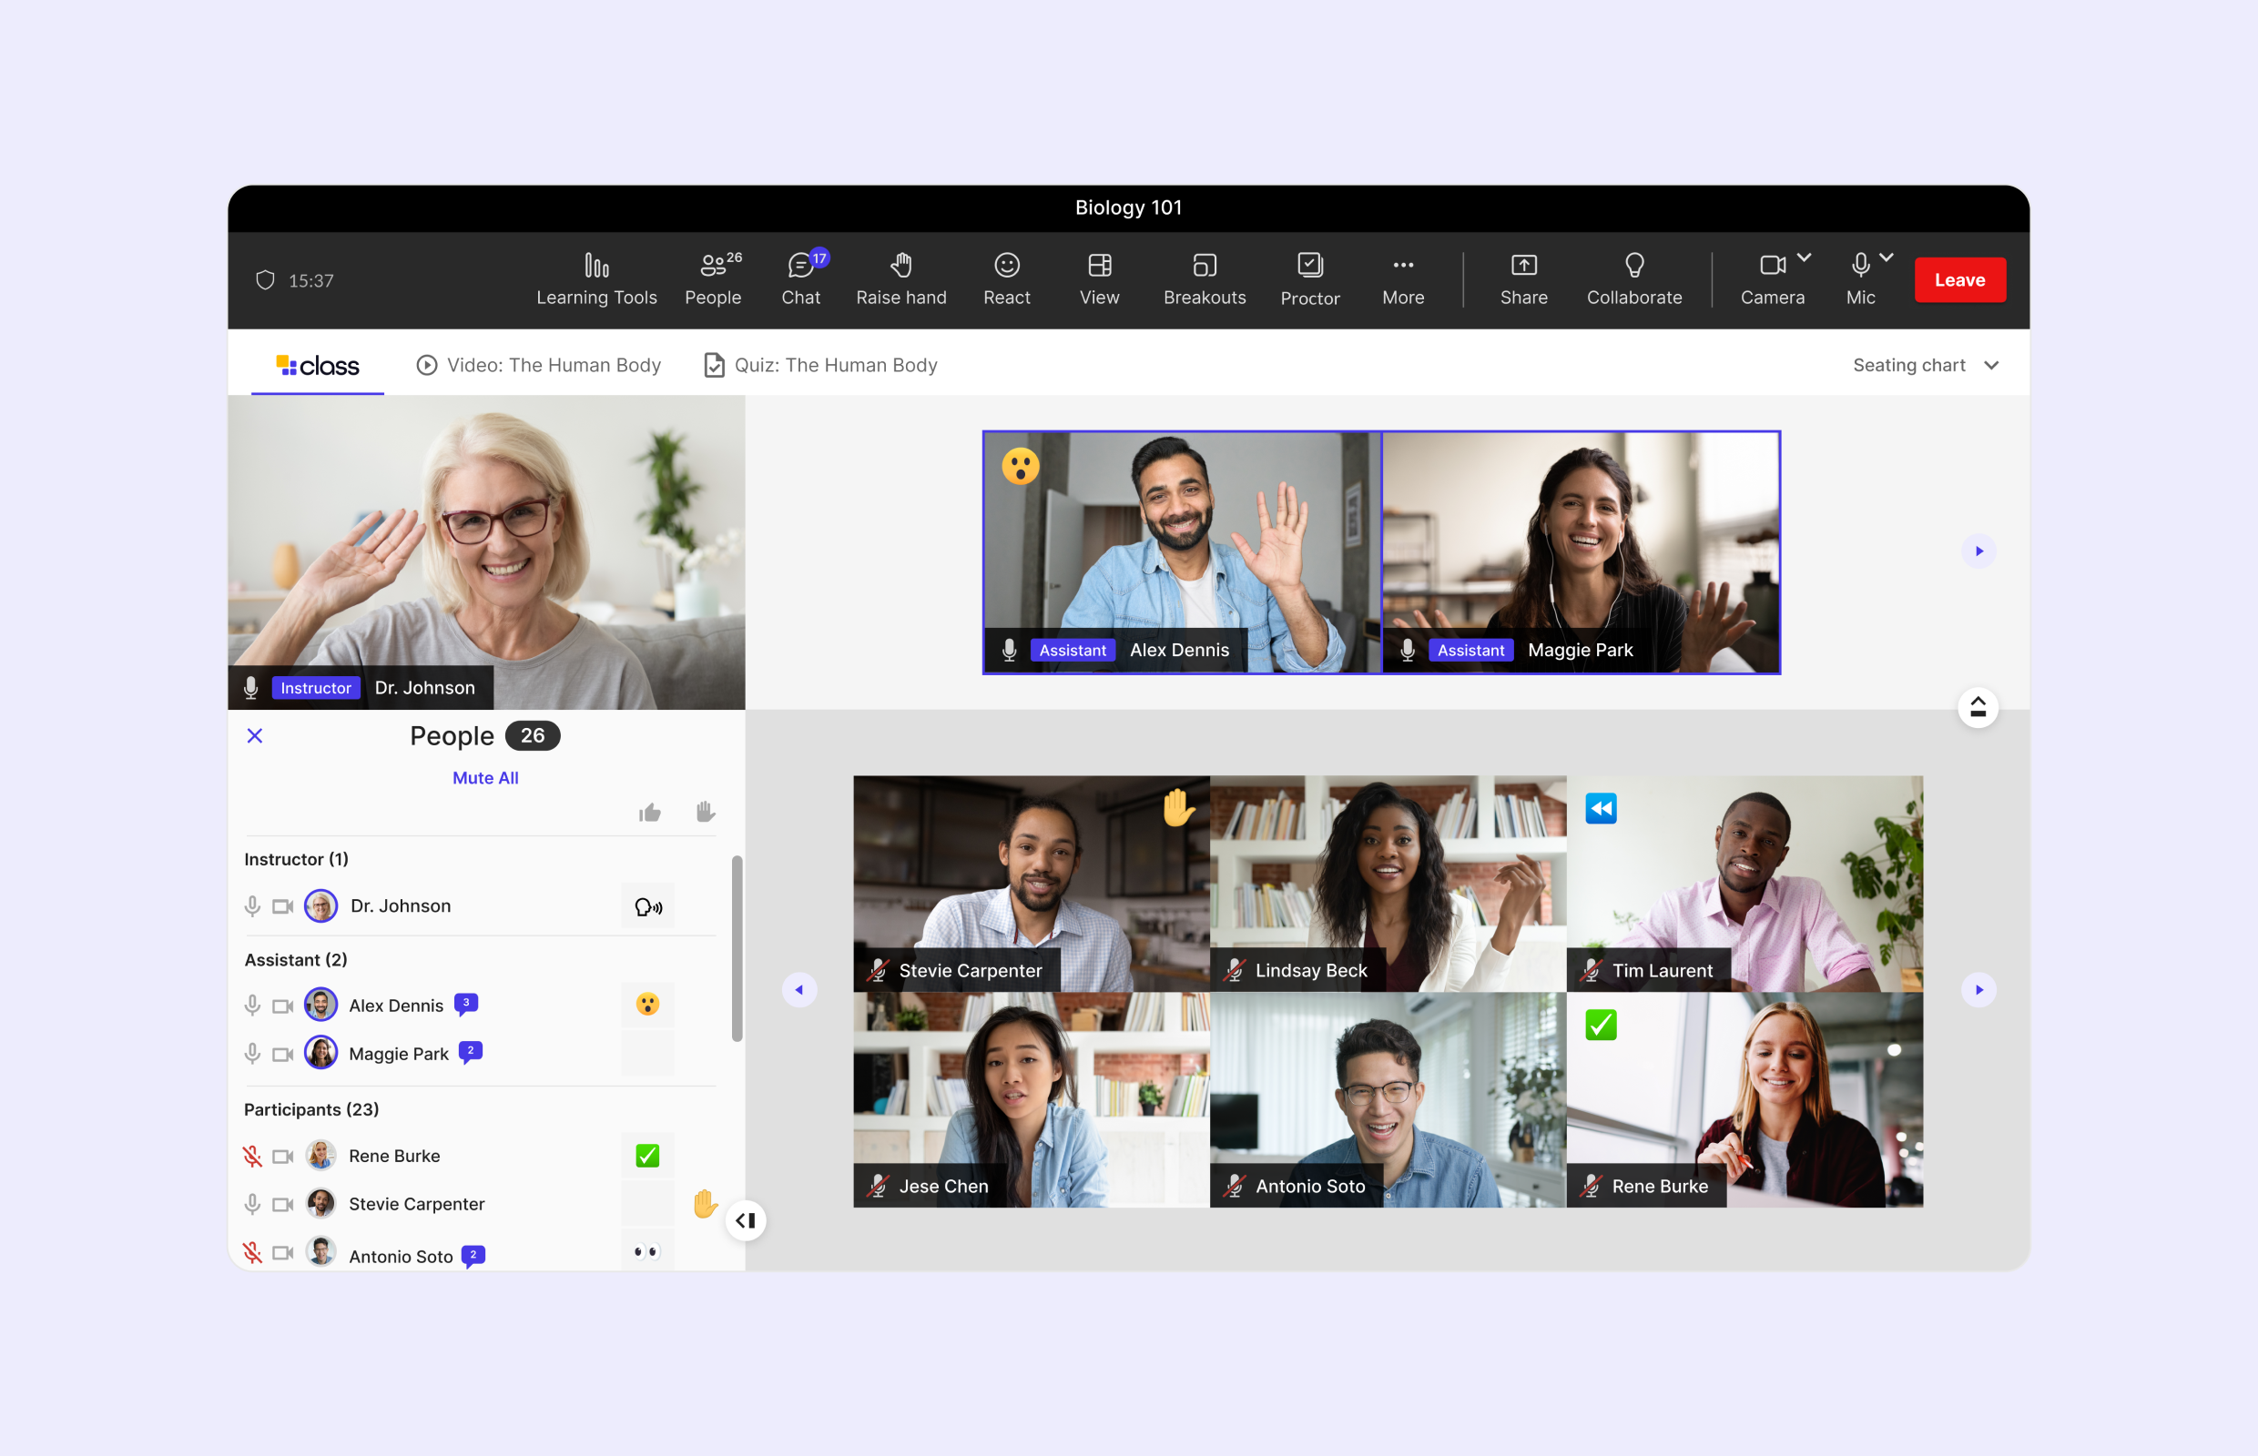Toggle thumbs up reaction icon
This screenshot has height=1456, width=2258.
pos(650,811)
